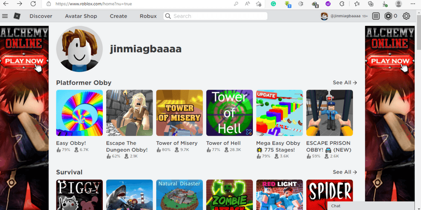
Task: Click See All for Platformer Obby
Action: (x=345, y=83)
